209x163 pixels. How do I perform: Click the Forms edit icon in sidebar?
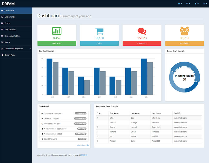click(x=2, y=42)
